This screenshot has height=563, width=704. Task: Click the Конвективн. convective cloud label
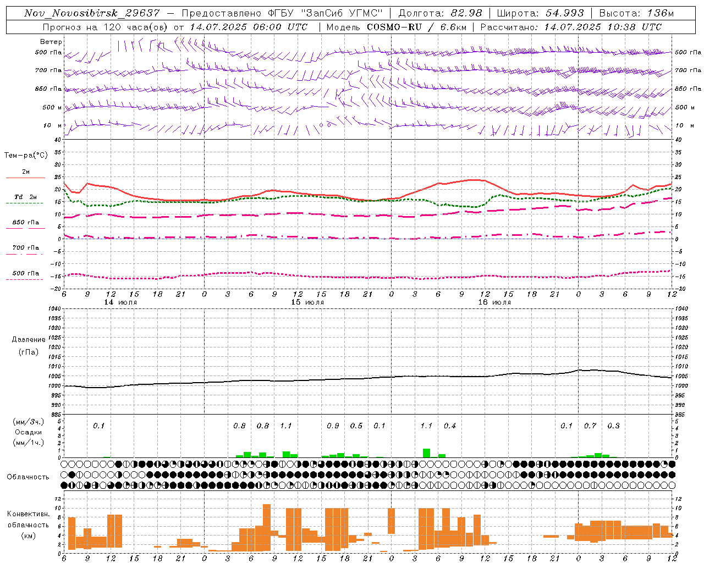(x=29, y=514)
